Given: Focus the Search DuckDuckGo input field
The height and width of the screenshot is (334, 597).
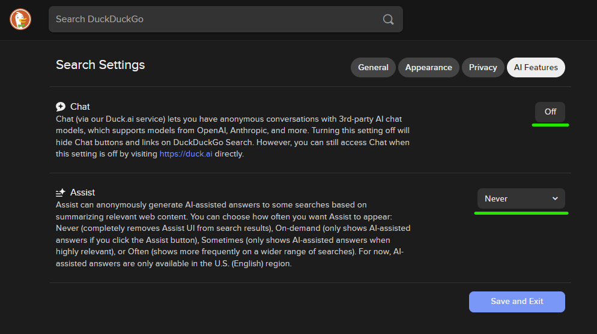Looking at the screenshot, I should pyautogui.click(x=225, y=19).
